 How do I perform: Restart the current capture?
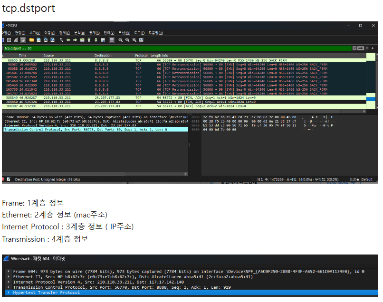click(16, 40)
